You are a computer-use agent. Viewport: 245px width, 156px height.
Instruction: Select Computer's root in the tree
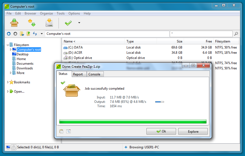(29, 50)
